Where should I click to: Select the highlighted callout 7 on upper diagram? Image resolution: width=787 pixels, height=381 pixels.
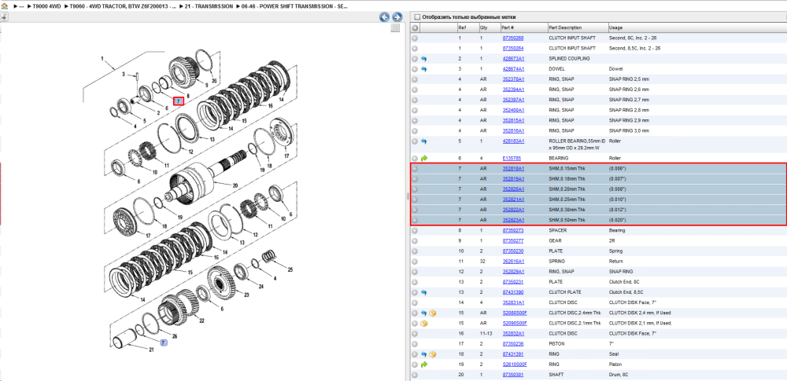[178, 101]
